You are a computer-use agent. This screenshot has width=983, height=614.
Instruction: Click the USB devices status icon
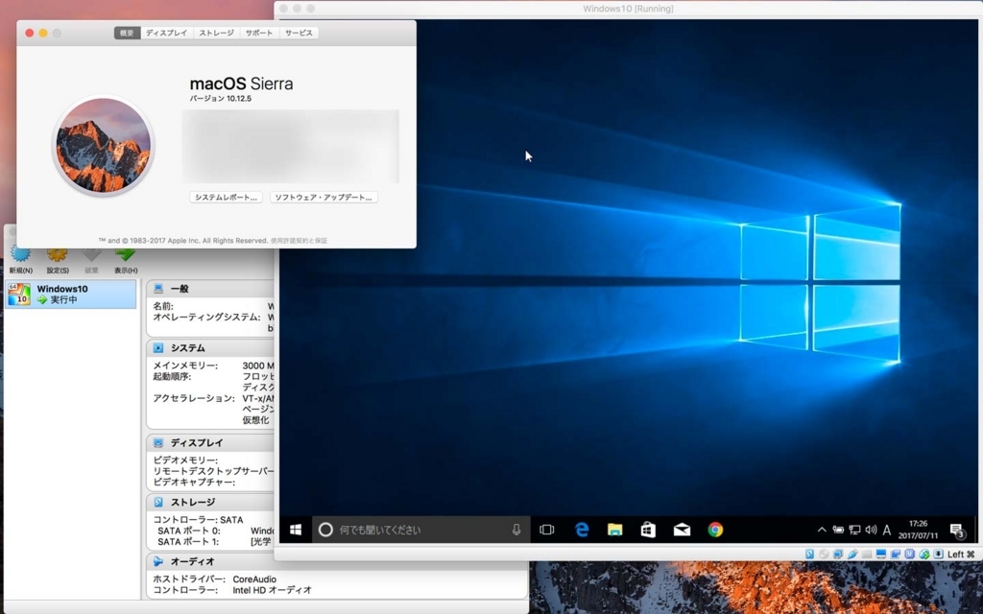pos(852,554)
